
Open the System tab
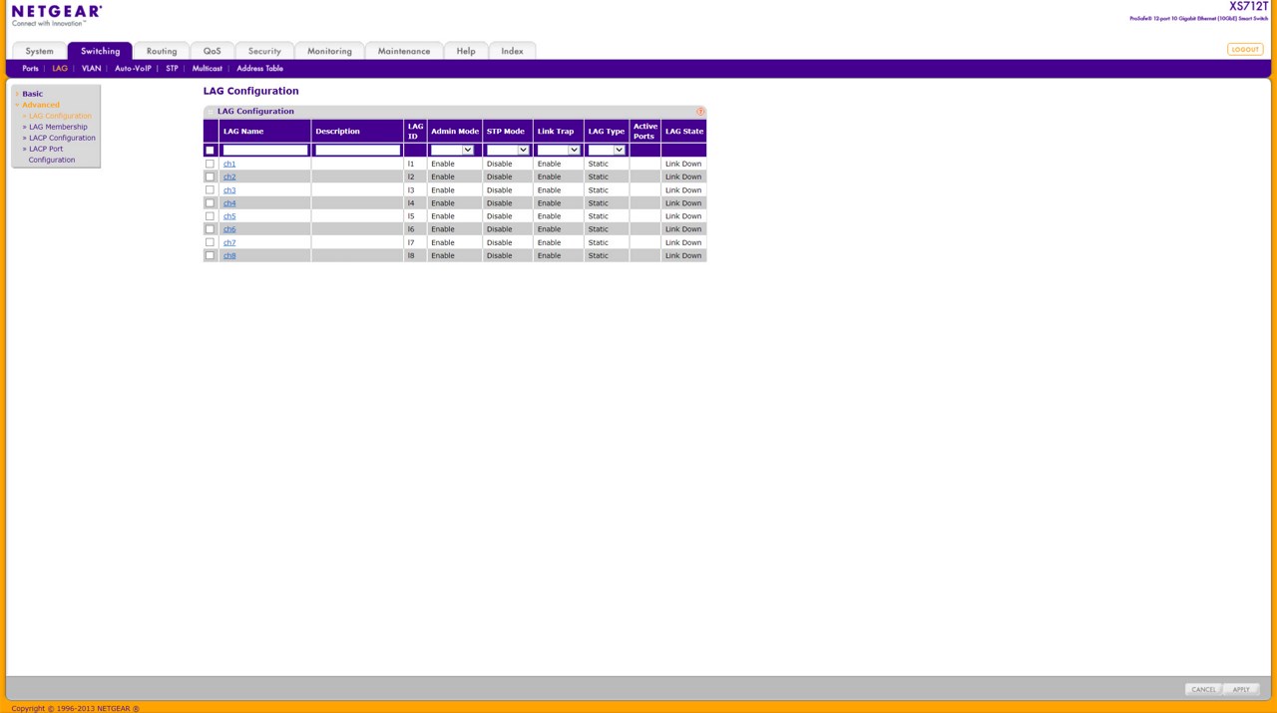point(40,51)
